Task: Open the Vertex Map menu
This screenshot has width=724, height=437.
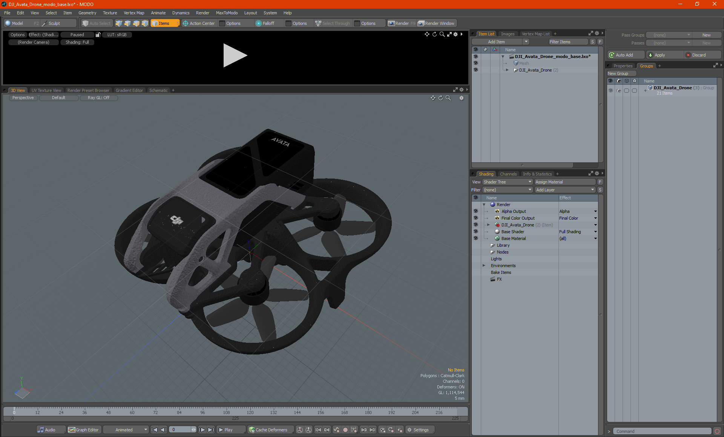Action: click(134, 13)
